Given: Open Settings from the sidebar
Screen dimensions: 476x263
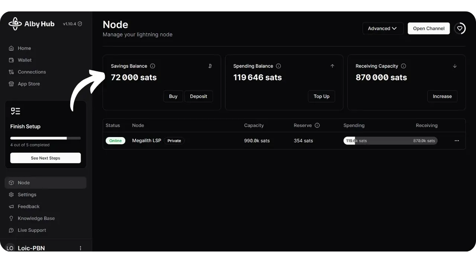Looking at the screenshot, I should (x=27, y=195).
